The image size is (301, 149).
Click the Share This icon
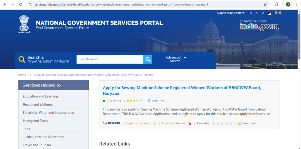[149, 101]
